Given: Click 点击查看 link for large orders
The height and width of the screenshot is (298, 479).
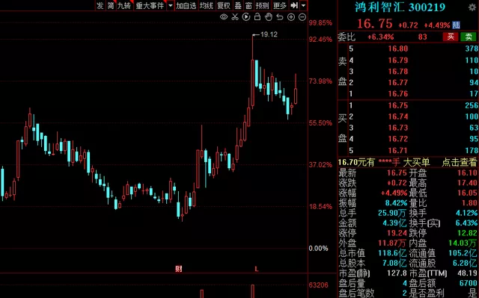Looking at the screenshot, I should pos(459,162).
